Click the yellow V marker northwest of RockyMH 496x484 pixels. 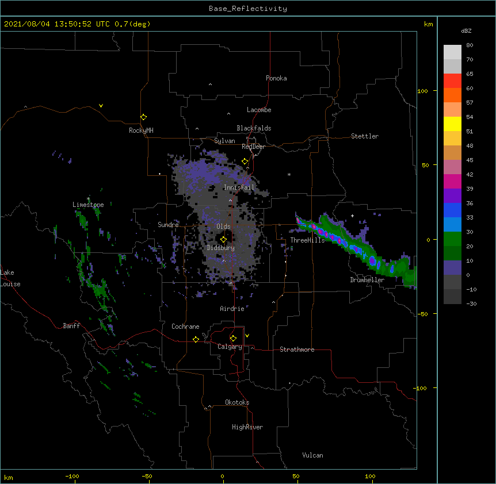click(101, 106)
